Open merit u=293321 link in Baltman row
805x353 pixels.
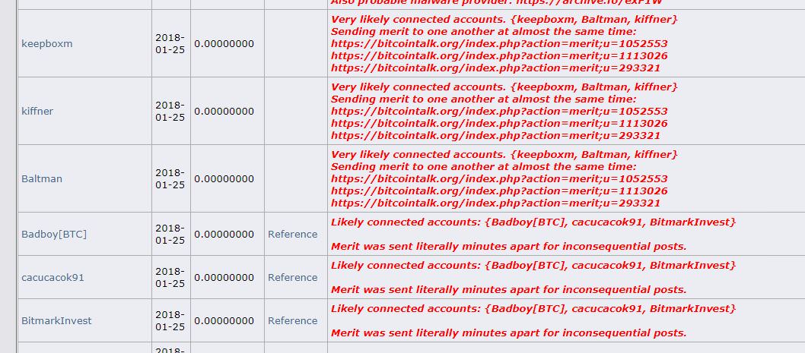tap(495, 203)
